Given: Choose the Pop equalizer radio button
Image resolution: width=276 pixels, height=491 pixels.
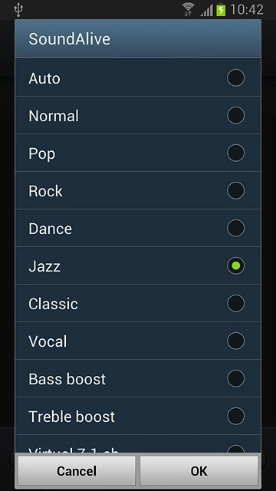Looking at the screenshot, I should click(235, 153).
